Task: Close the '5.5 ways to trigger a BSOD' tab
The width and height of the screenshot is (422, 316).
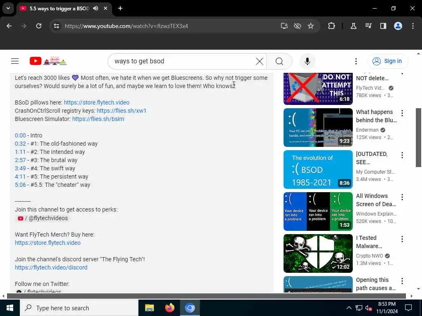Action: (105, 8)
